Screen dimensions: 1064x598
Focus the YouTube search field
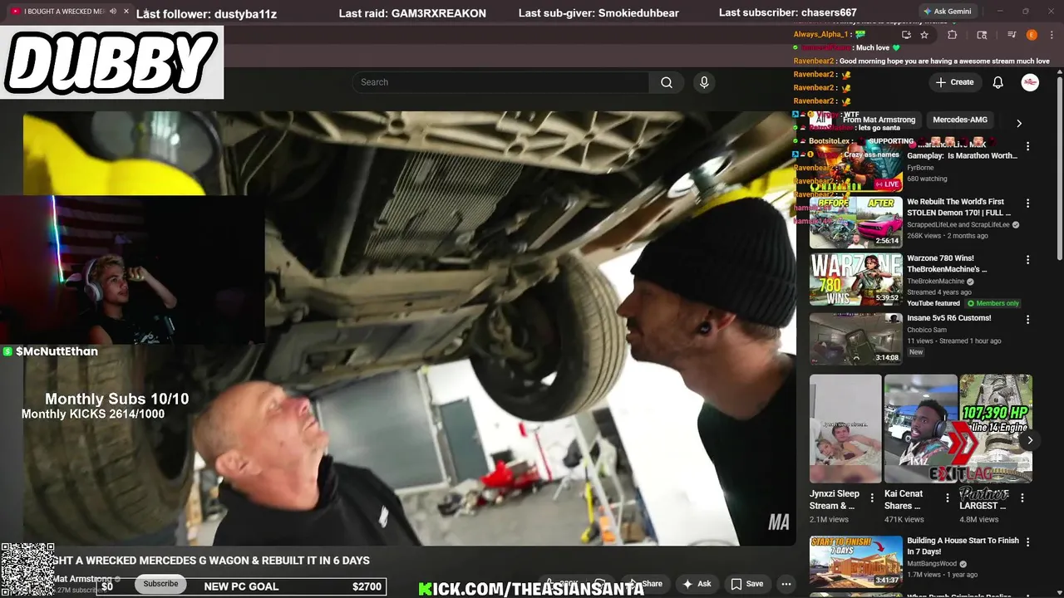pos(500,82)
